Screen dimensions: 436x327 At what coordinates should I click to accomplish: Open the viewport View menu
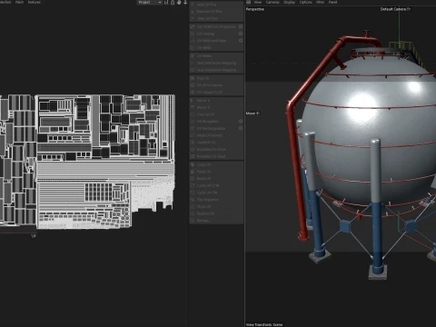pos(258,3)
